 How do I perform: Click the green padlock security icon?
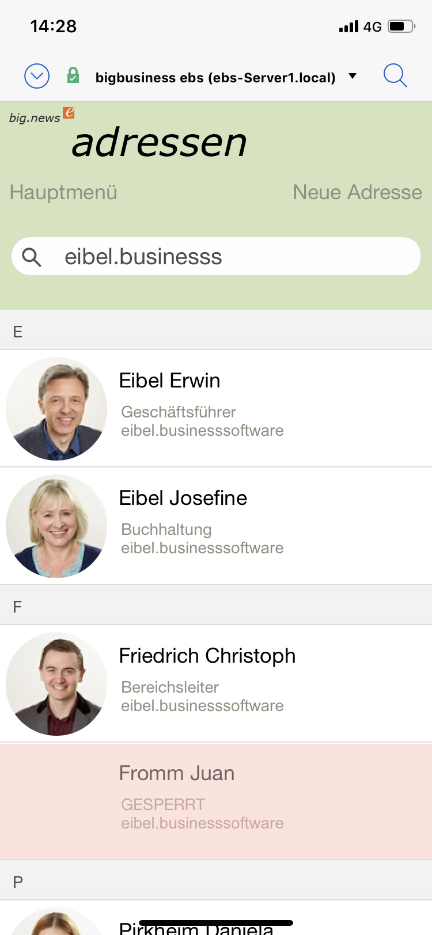pyautogui.click(x=73, y=75)
